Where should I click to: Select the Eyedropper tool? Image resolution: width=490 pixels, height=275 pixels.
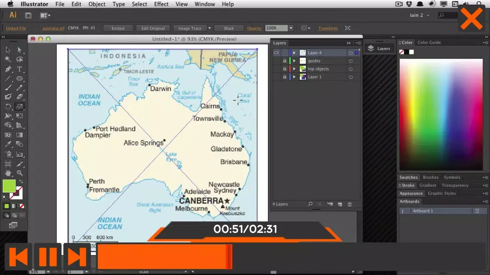pos(8,144)
